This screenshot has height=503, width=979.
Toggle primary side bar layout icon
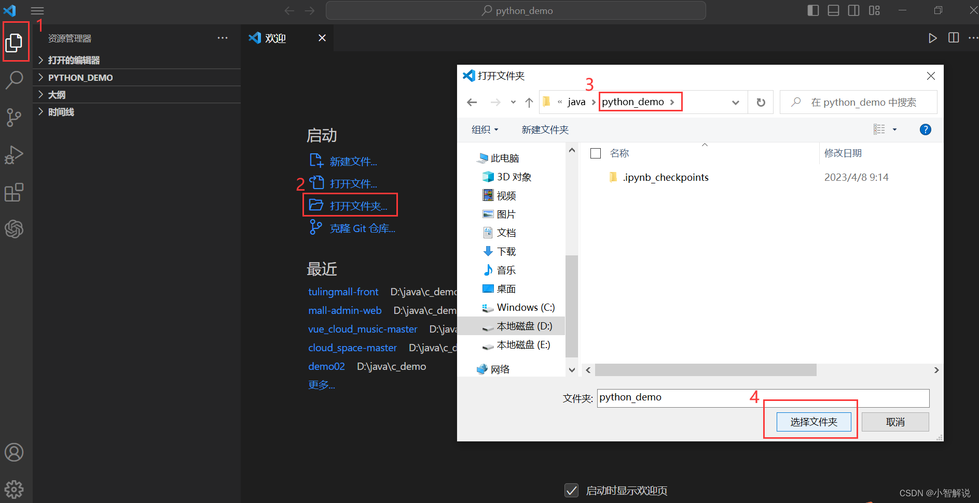[813, 10]
